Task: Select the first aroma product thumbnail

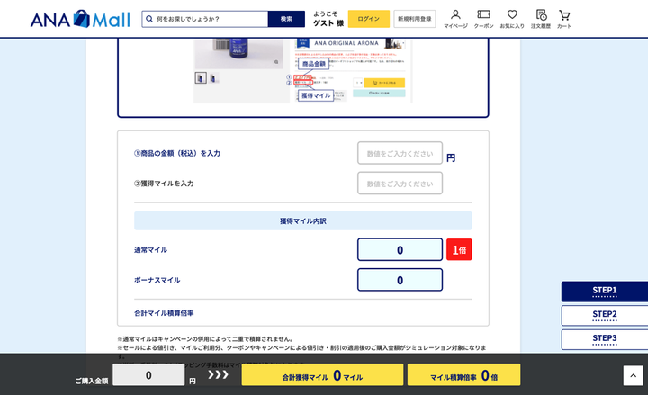Action: point(201,77)
